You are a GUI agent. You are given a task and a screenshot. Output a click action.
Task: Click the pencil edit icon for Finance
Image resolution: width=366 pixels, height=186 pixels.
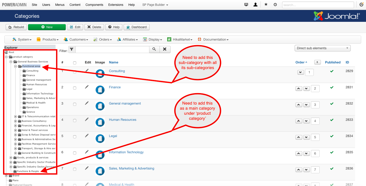coord(87,87)
